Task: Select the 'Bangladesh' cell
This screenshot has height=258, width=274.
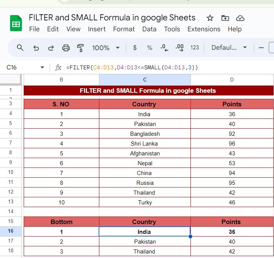Action: point(145,134)
